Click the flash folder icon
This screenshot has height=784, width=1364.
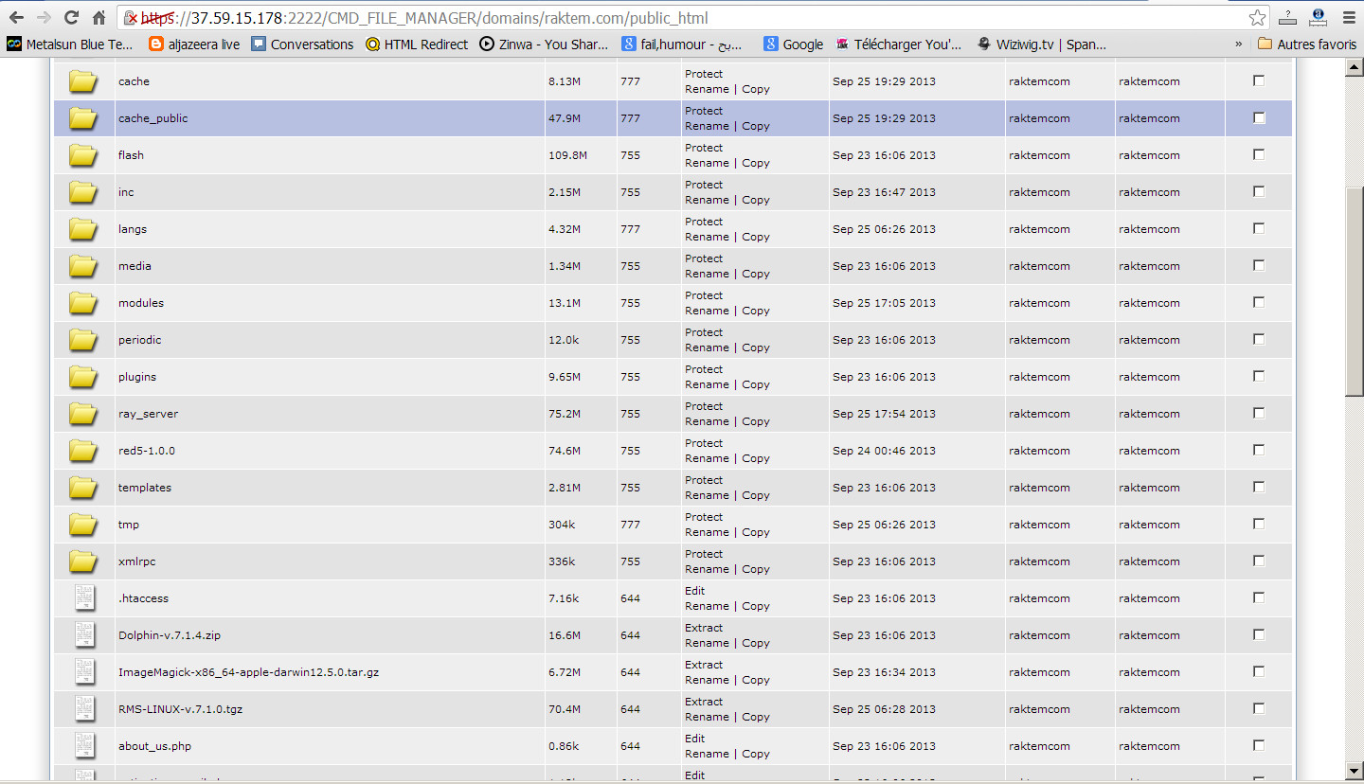point(83,155)
